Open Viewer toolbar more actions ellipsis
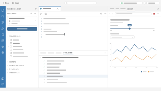 click(x=158, y=14)
